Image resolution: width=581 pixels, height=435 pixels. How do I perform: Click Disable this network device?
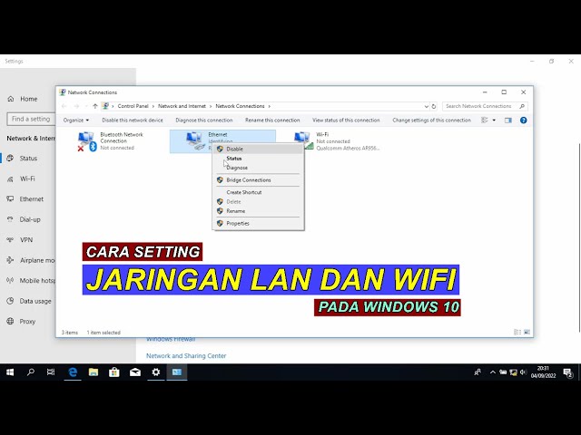[x=133, y=121]
